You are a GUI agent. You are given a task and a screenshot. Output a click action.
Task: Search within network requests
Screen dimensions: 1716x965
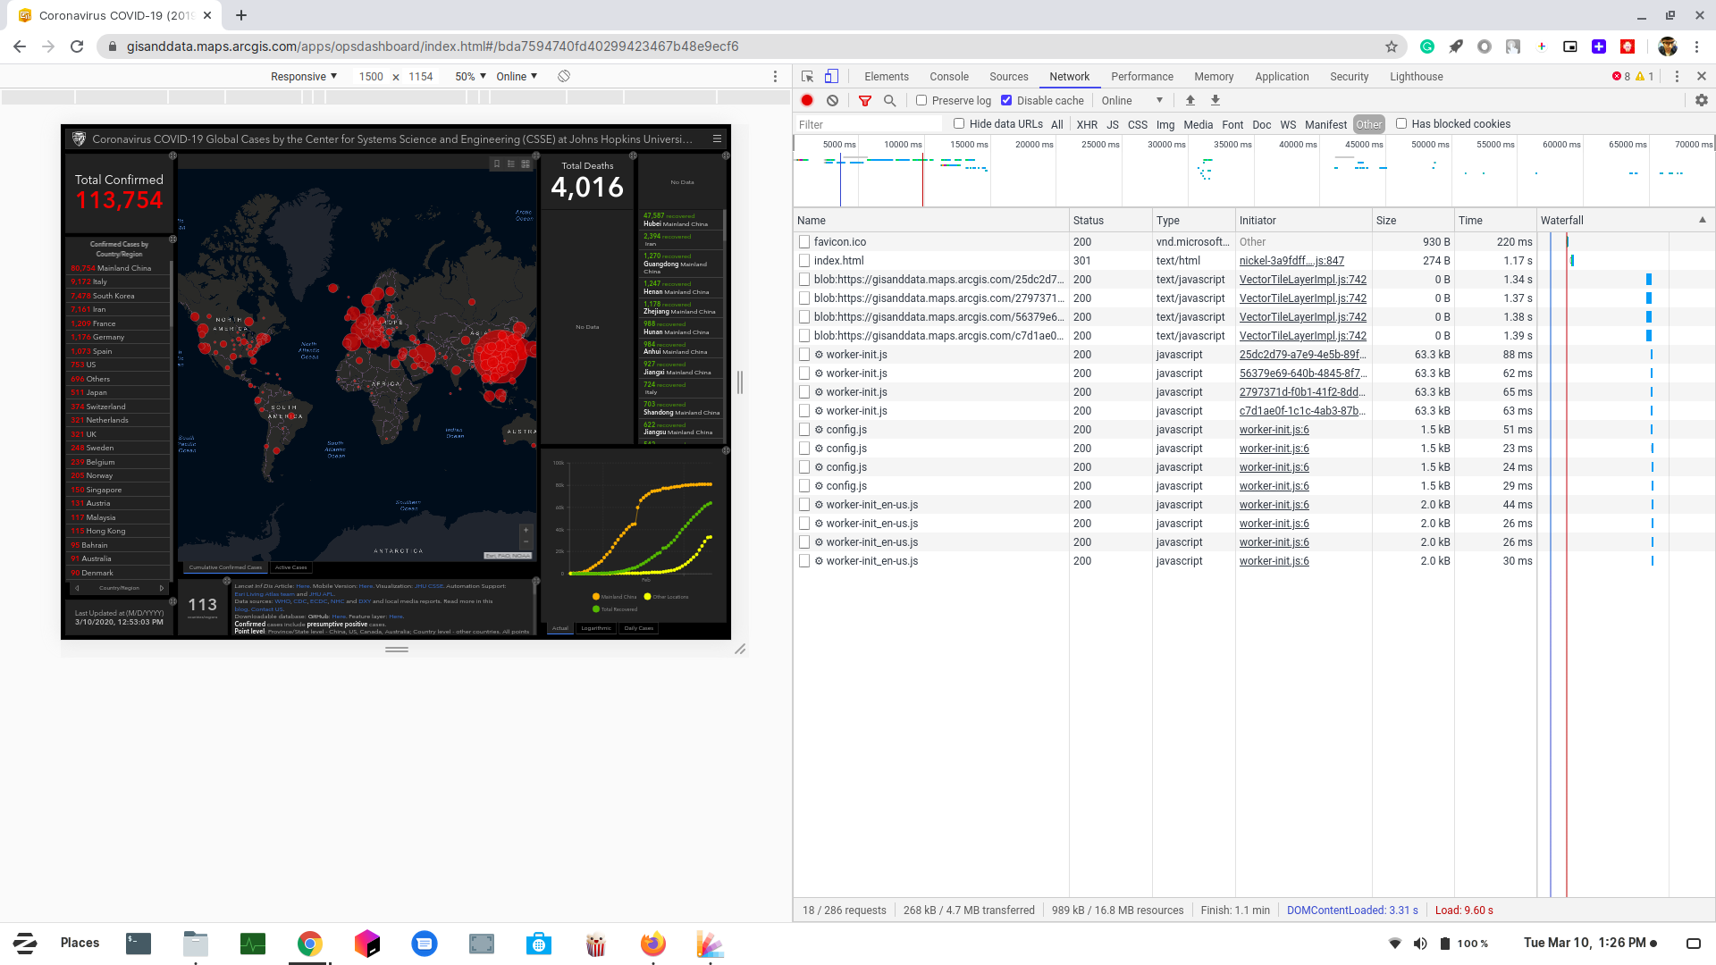click(889, 100)
